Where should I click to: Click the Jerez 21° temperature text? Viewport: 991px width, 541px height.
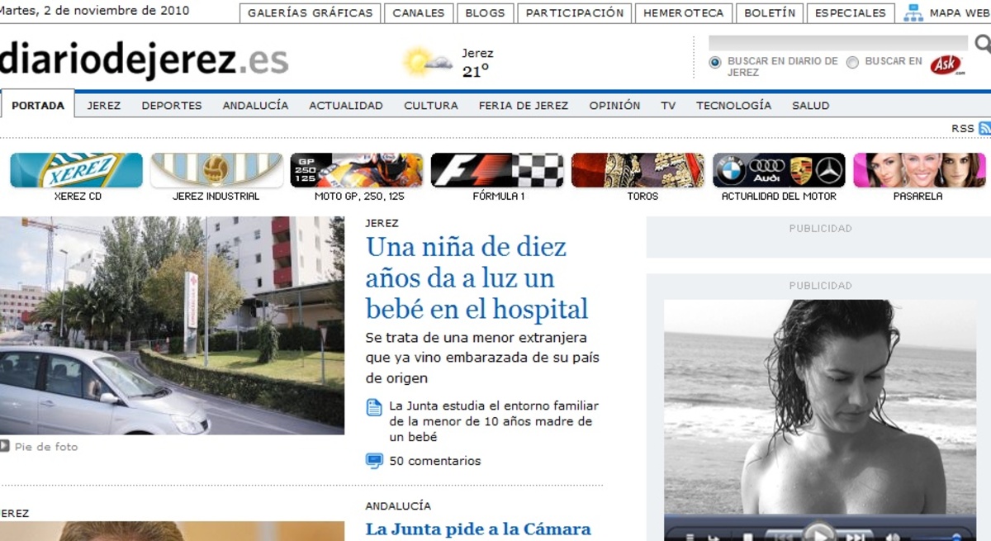477,64
